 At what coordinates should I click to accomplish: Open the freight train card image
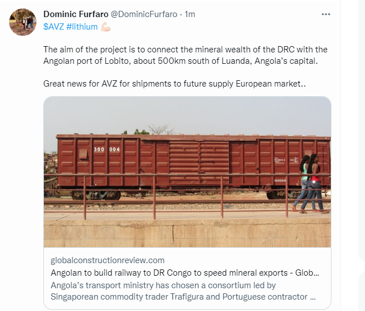tap(187, 172)
